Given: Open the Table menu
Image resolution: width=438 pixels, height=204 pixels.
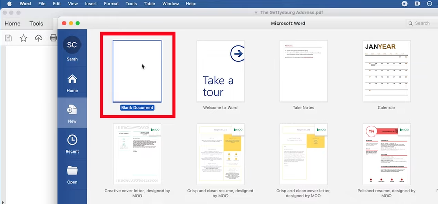Looking at the screenshot, I should (x=150, y=4).
